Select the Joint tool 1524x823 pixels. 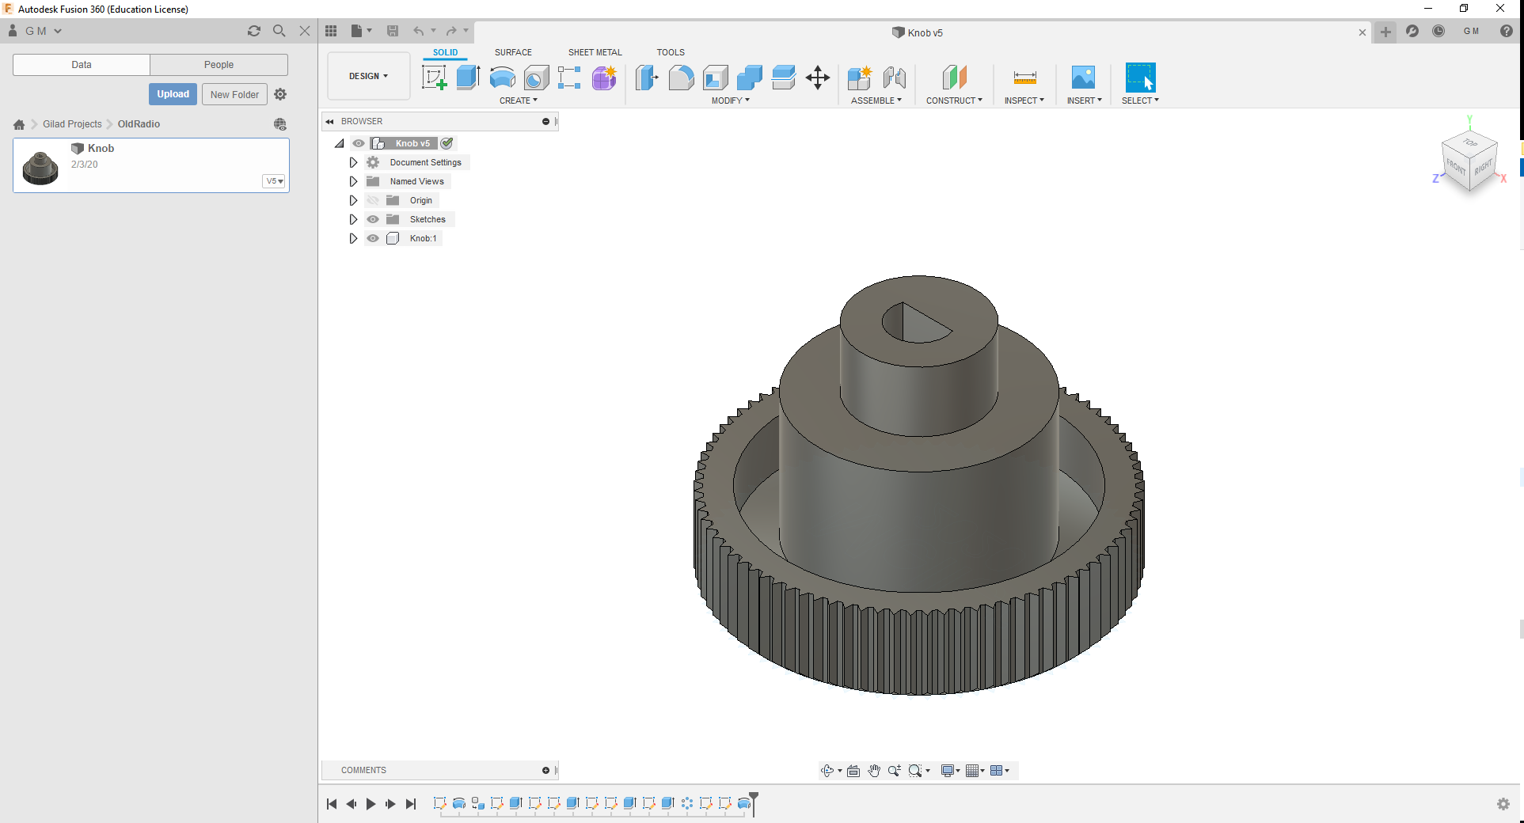point(895,78)
